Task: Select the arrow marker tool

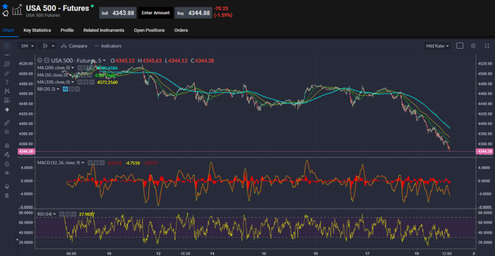Action: coord(7,109)
